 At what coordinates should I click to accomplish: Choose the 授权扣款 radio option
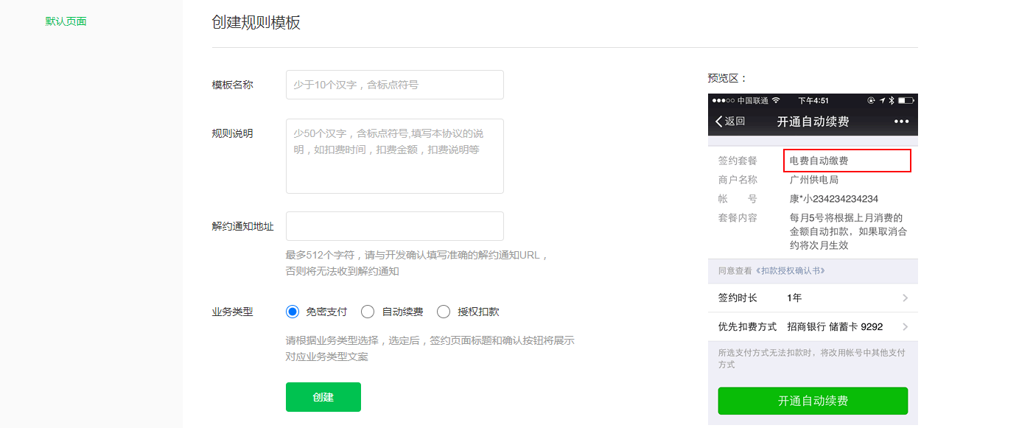[444, 312]
